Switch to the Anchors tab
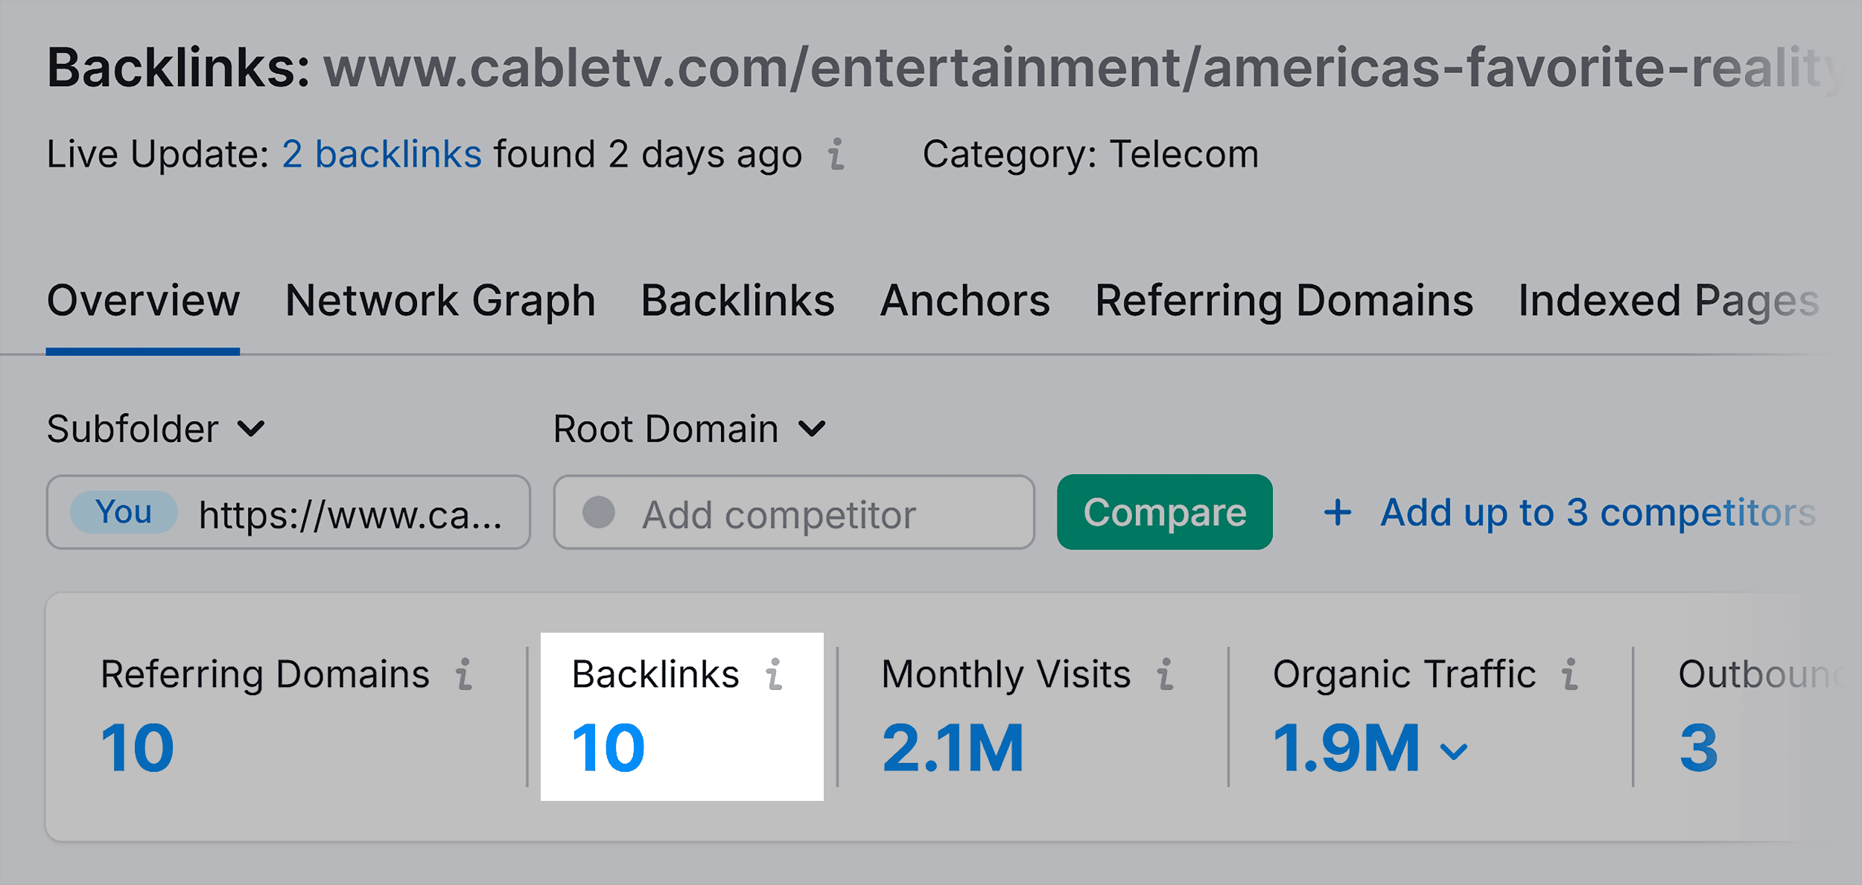Image resolution: width=1862 pixels, height=885 pixels. point(964,301)
